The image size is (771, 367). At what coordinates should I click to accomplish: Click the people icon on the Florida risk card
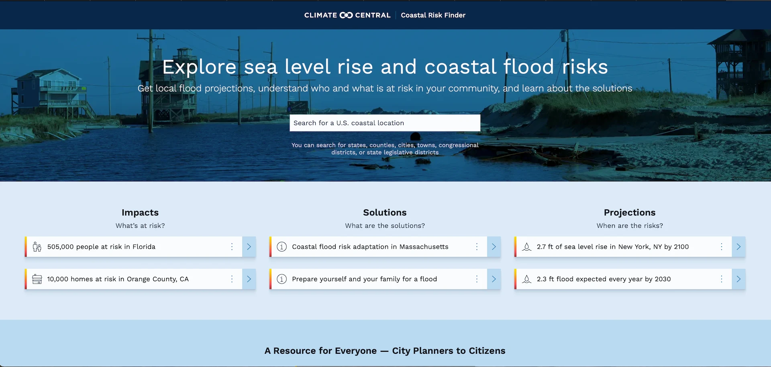pos(37,247)
